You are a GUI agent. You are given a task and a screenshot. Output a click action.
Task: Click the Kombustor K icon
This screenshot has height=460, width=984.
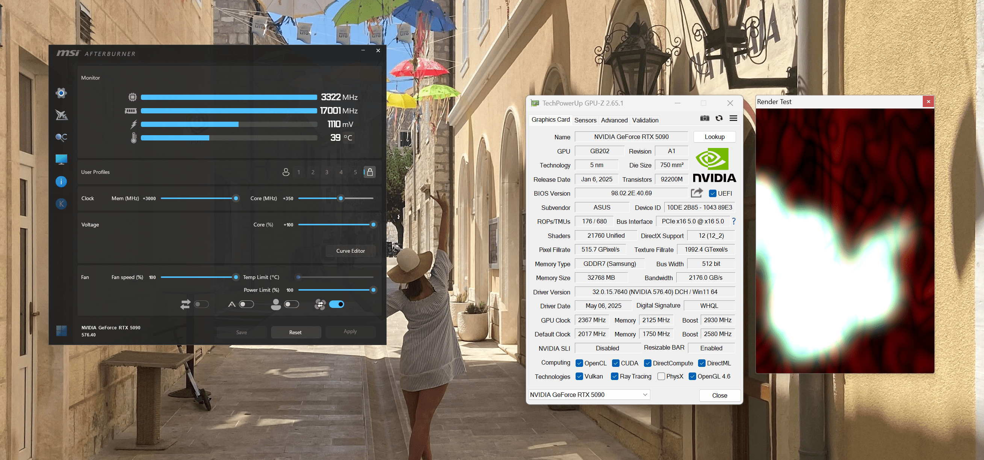coord(61,204)
